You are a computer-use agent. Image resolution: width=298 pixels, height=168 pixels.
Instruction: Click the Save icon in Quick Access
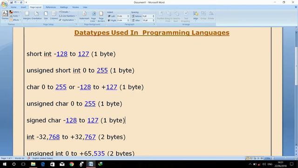tap(11, 2)
